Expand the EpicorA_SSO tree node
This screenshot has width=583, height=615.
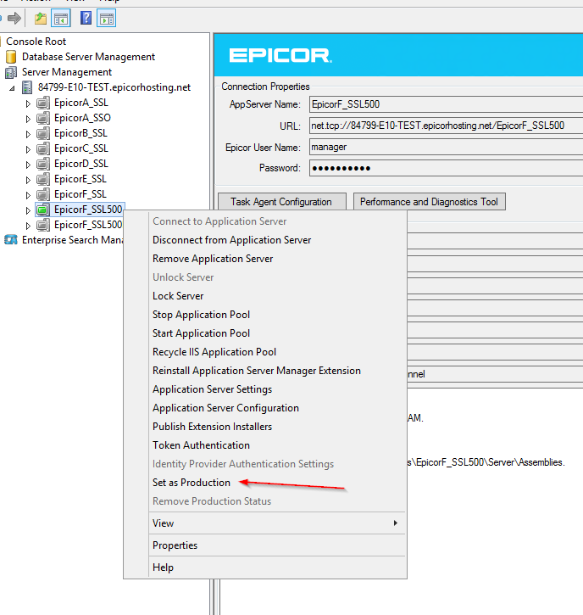[x=28, y=119]
